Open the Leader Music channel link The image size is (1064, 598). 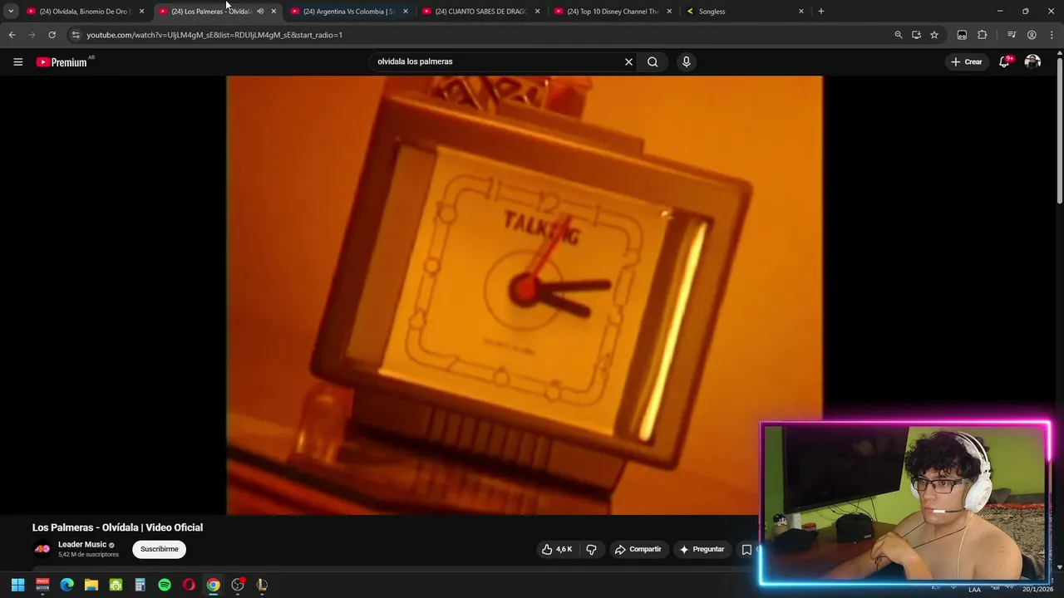82,545
